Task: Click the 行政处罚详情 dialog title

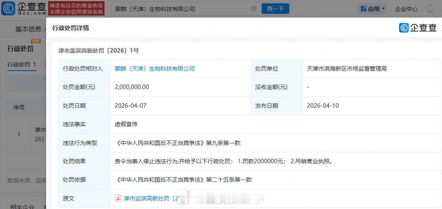Action: coord(71,28)
